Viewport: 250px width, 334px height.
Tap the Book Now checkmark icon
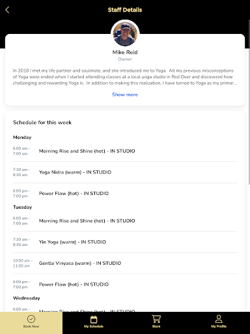31,319
